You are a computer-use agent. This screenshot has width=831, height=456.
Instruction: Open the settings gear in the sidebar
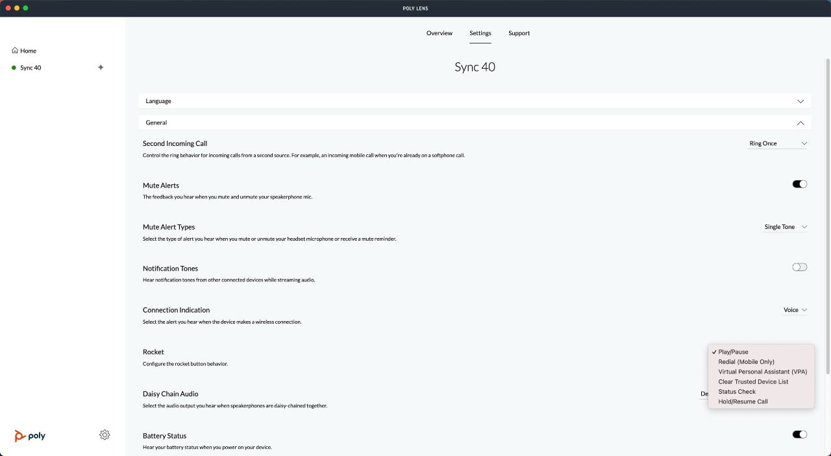pyautogui.click(x=105, y=435)
